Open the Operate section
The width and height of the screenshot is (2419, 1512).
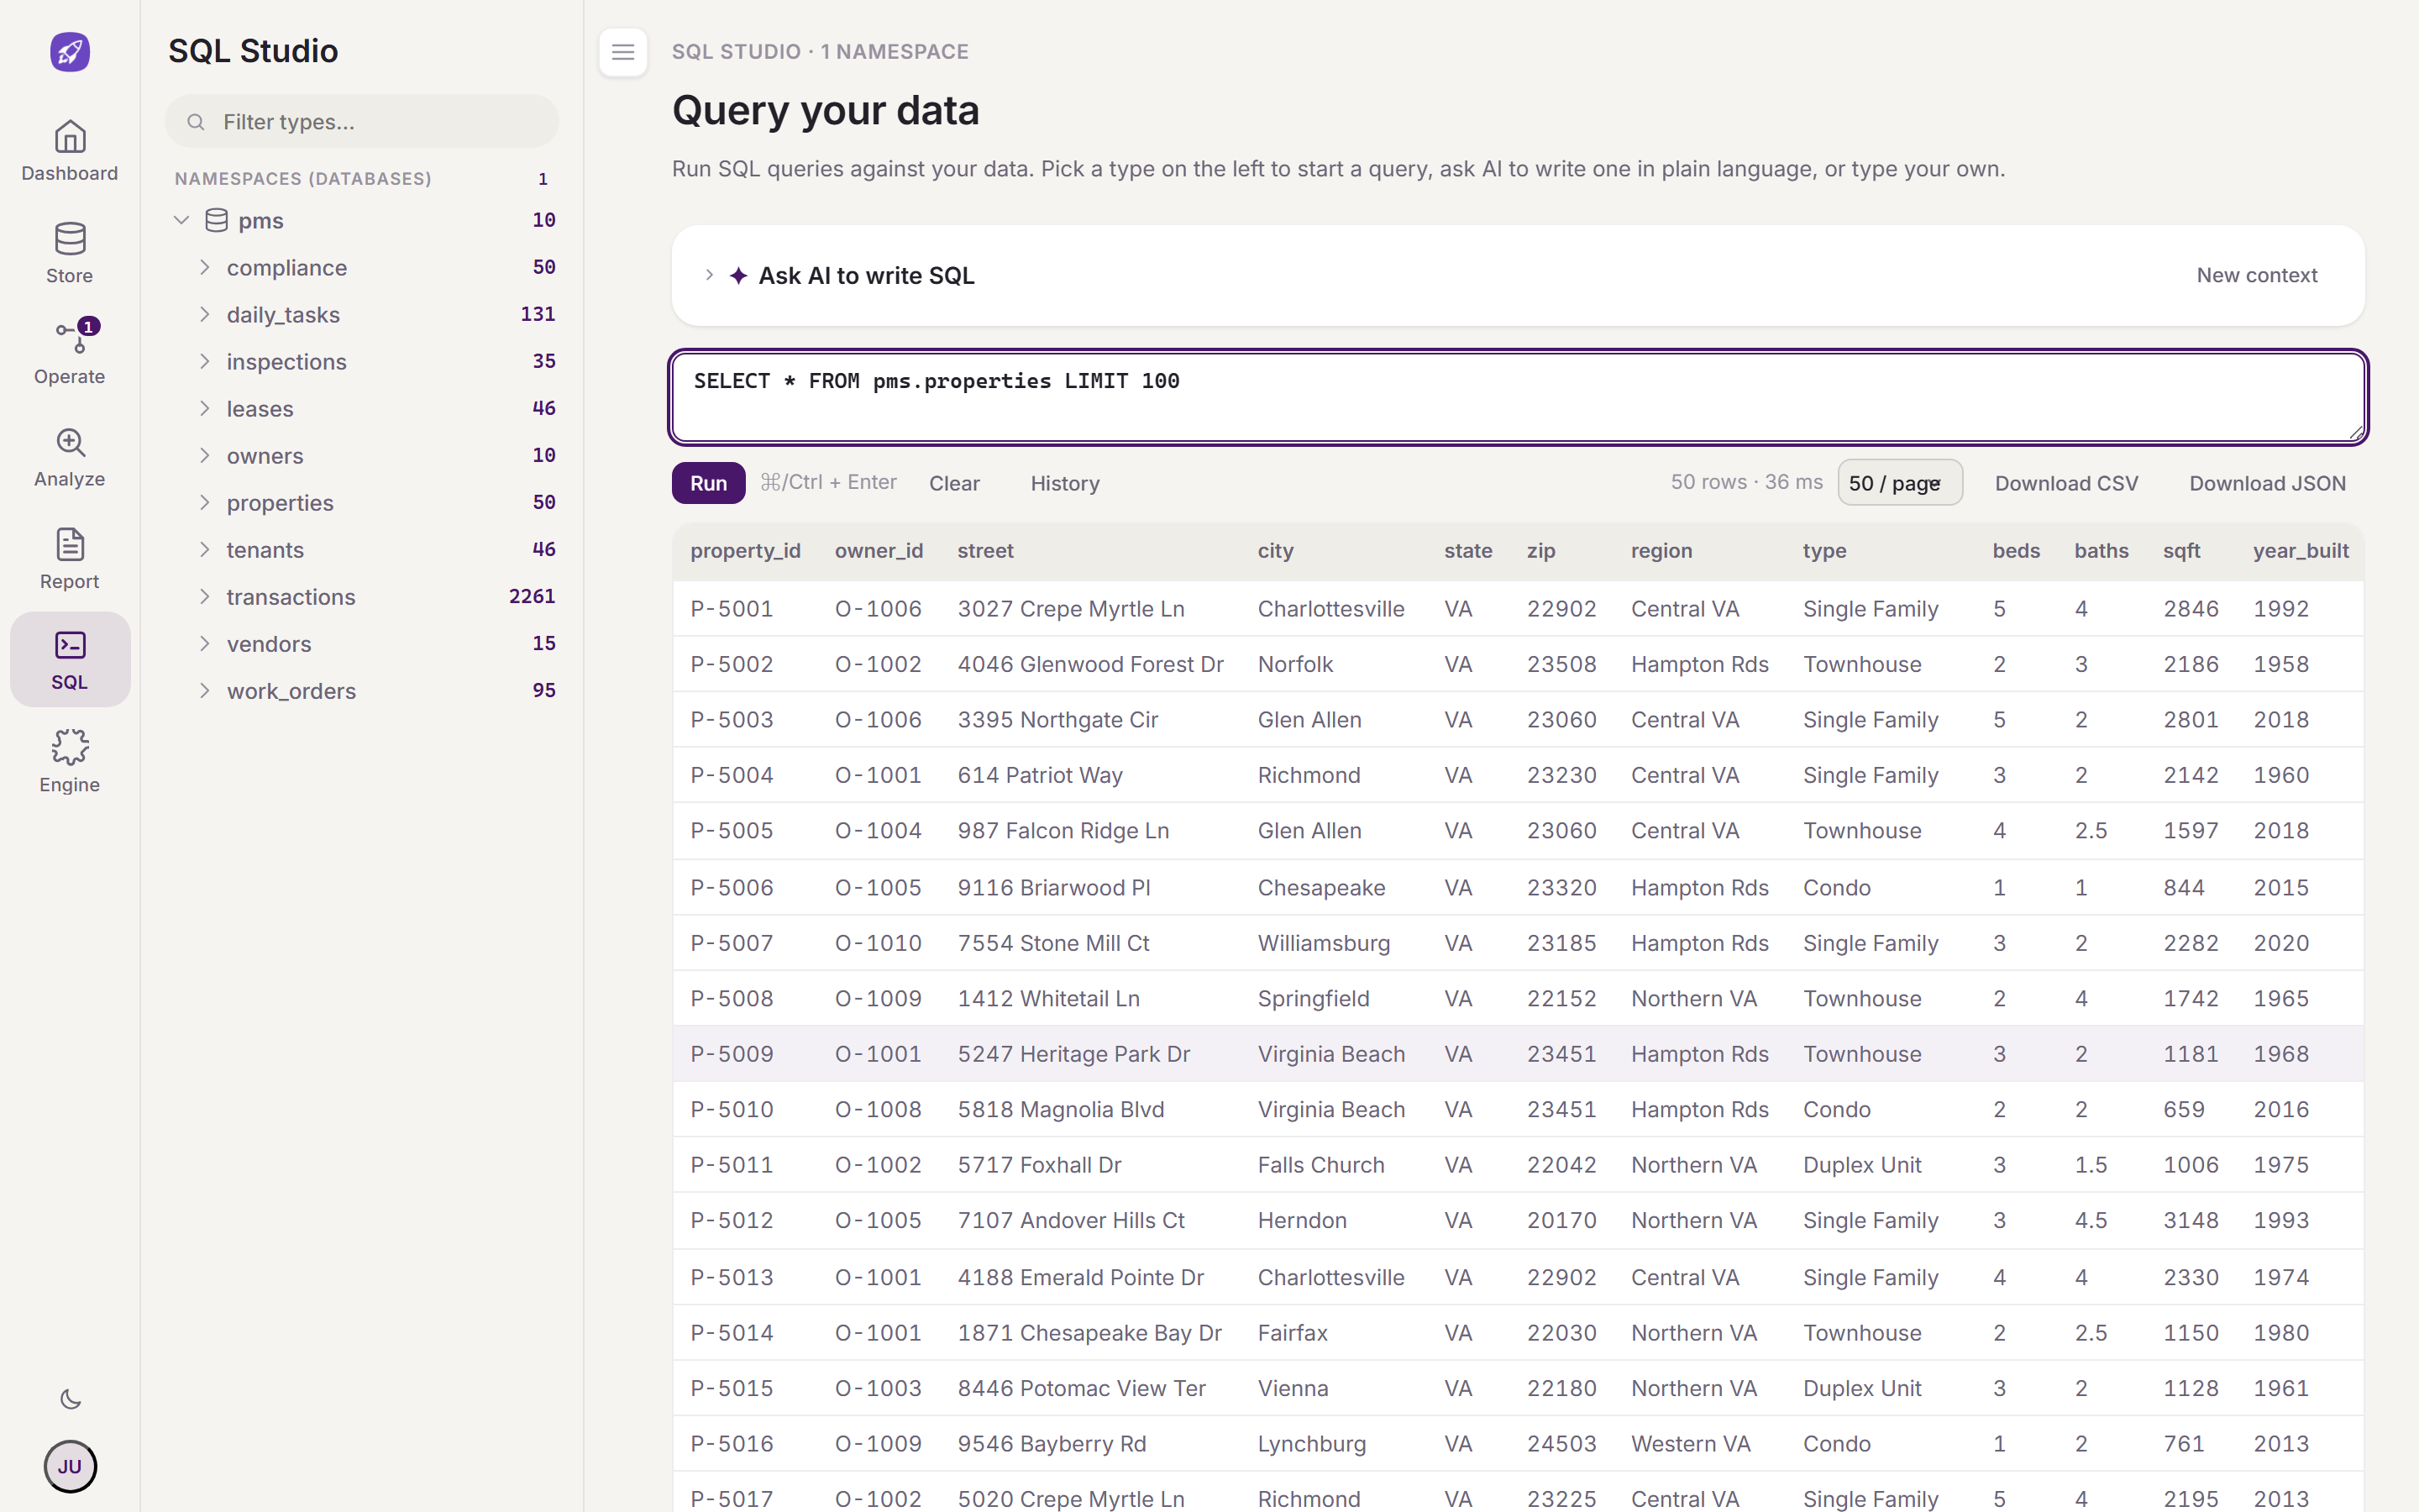[x=70, y=353]
